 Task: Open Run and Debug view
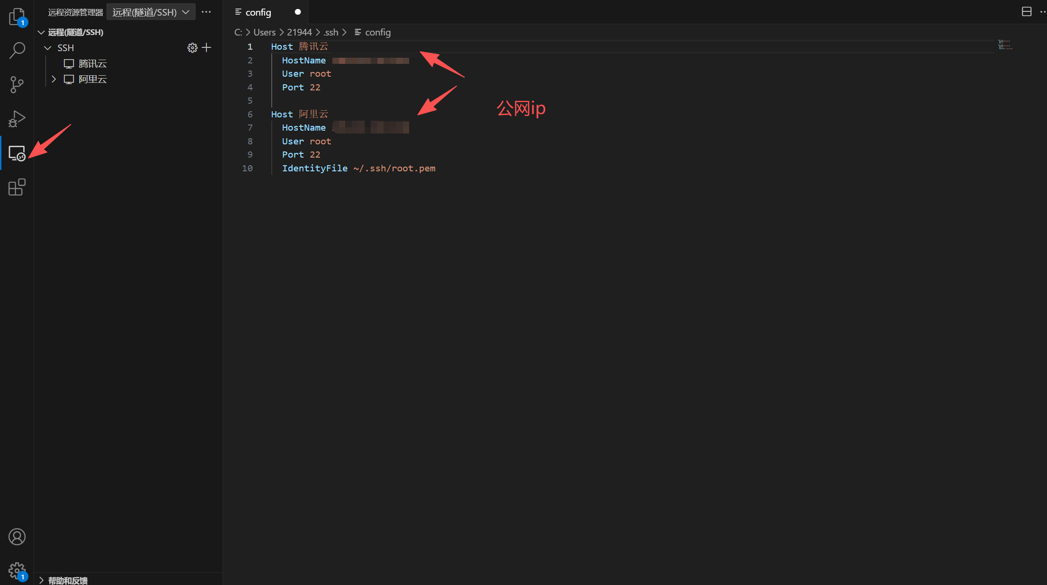point(17,119)
